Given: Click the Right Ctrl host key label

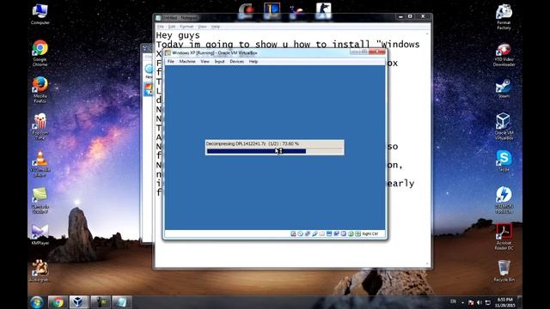Looking at the screenshot, I should [x=370, y=233].
